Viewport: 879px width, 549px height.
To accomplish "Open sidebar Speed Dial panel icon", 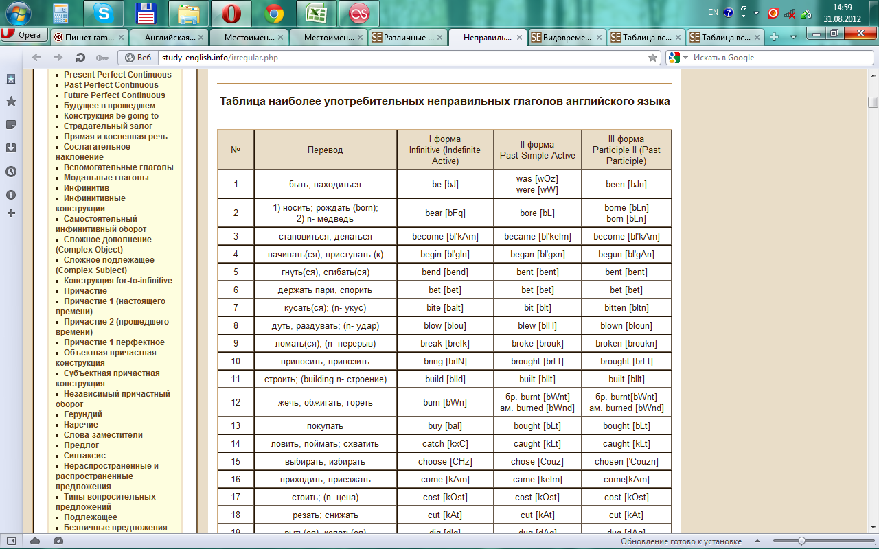I will click(x=11, y=79).
